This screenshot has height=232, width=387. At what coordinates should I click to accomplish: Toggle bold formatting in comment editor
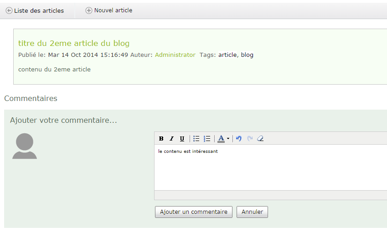pos(161,139)
